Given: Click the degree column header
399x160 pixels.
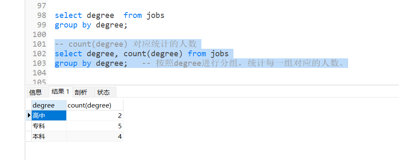Looking at the screenshot, I should point(49,105).
